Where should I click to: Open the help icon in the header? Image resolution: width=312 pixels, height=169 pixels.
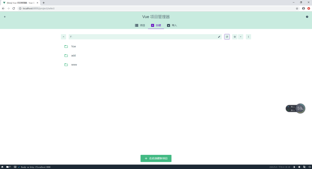(x=307, y=17)
